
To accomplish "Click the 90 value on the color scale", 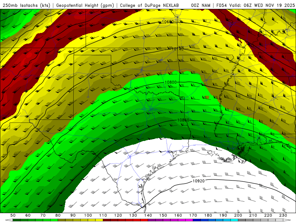I will (x=73, y=215).
